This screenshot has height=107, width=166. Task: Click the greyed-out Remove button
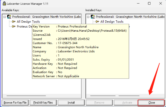tap(99, 103)
